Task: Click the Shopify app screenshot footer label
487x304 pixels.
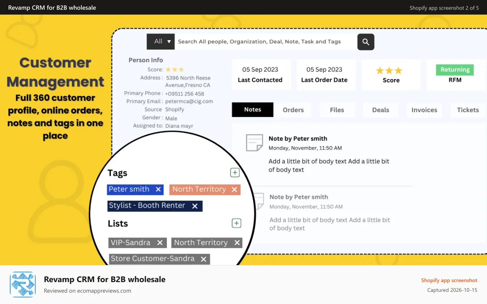Action: [x=449, y=280]
